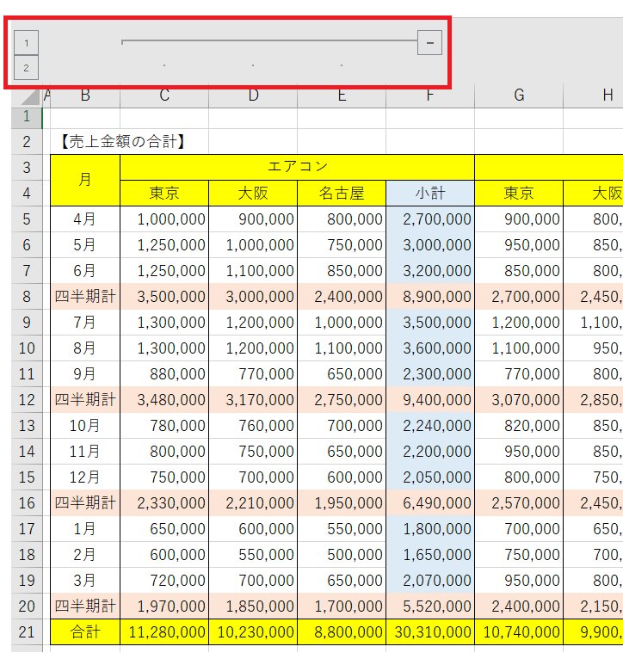Viewport: 623px width, 665px height.
Task: Select row 21 header
Action: click(27, 632)
